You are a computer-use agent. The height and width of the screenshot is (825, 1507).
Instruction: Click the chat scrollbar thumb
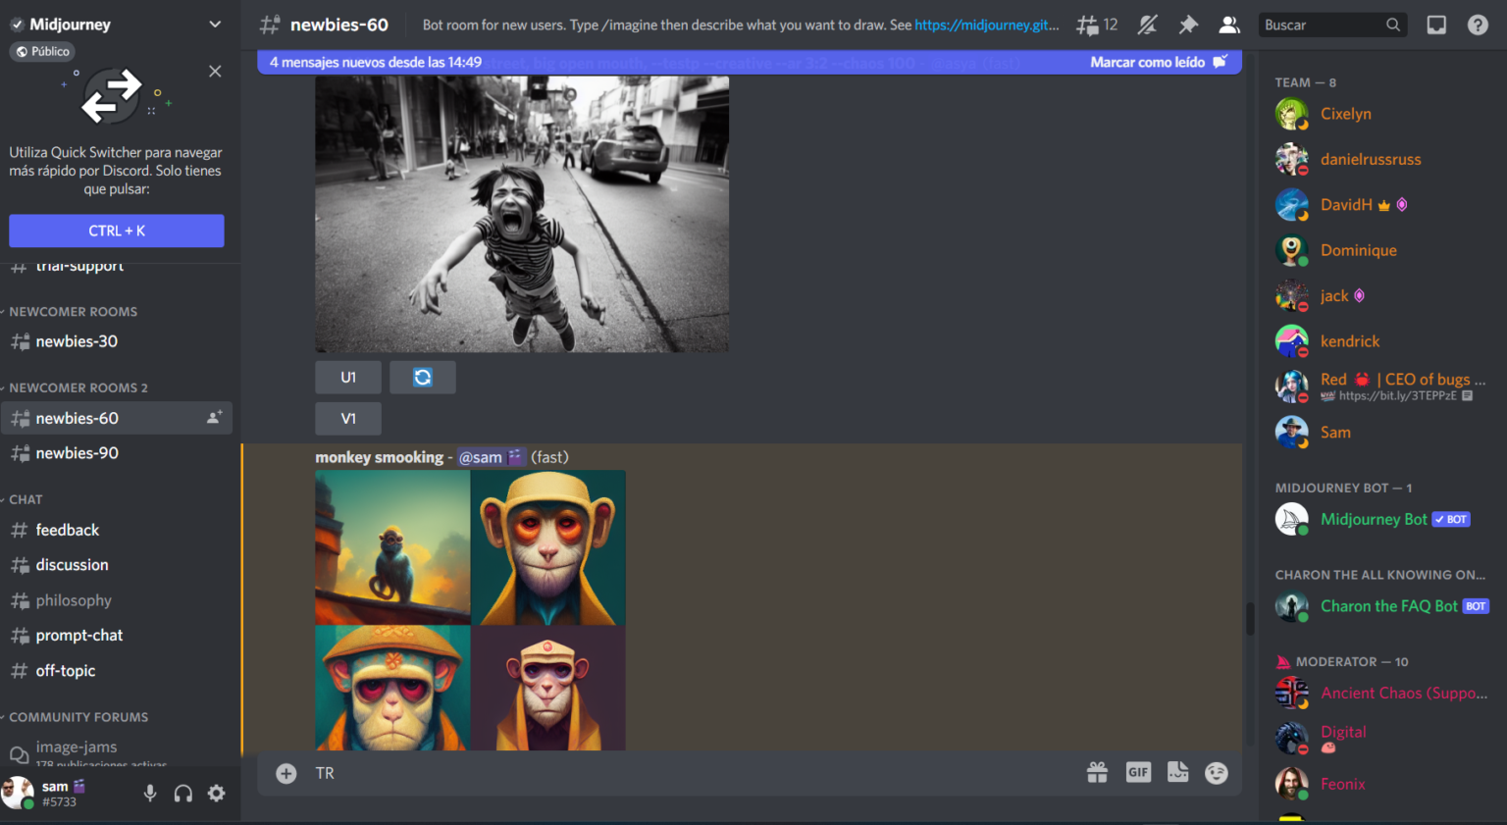1250,619
